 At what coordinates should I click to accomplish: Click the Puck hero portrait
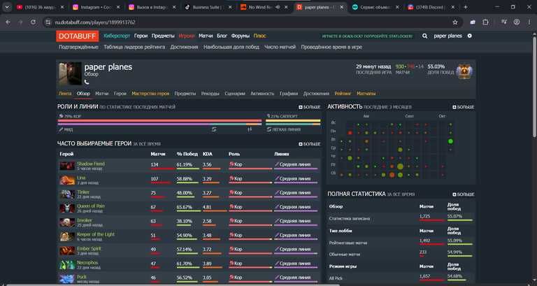[x=67, y=279]
